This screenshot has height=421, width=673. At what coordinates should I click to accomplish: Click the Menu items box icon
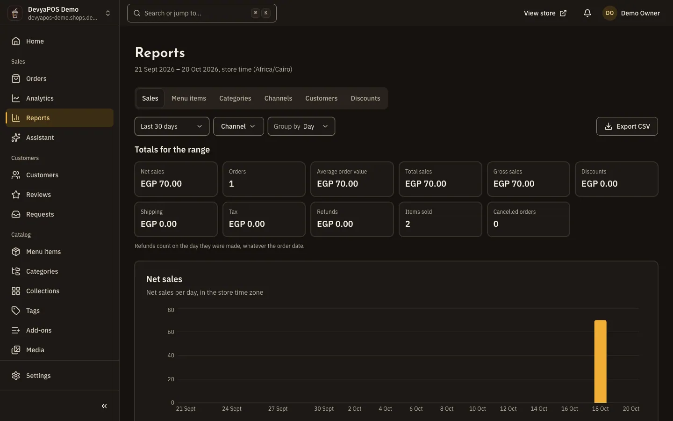pyautogui.click(x=16, y=252)
